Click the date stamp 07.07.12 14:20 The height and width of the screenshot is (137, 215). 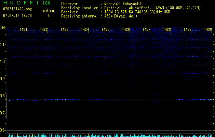[17, 16]
